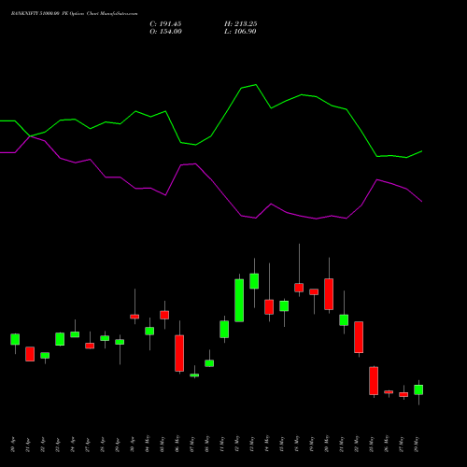Screen dimensions: 467x467
Task: Click the magenta indicator line's peak near 07 May
Action: [195, 163]
